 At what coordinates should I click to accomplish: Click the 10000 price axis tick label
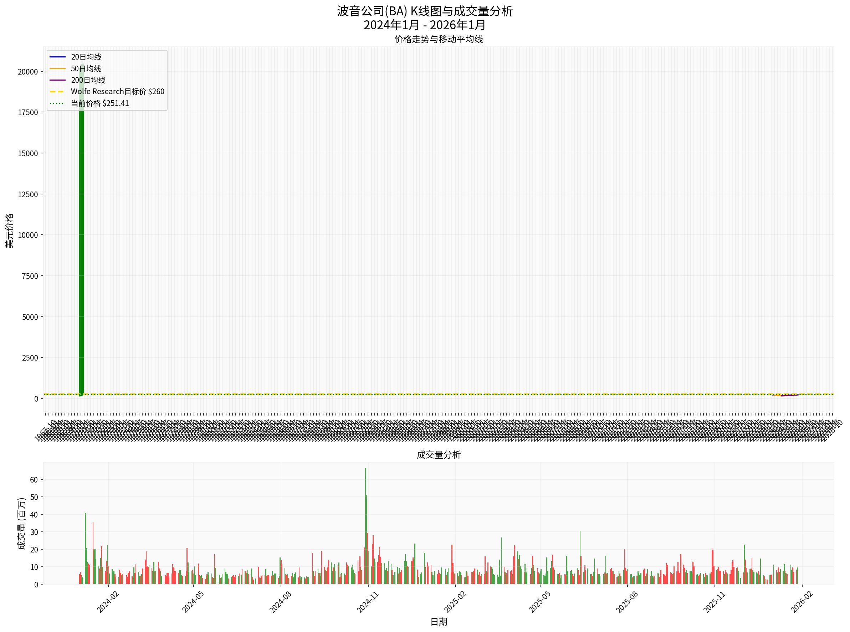pos(28,235)
